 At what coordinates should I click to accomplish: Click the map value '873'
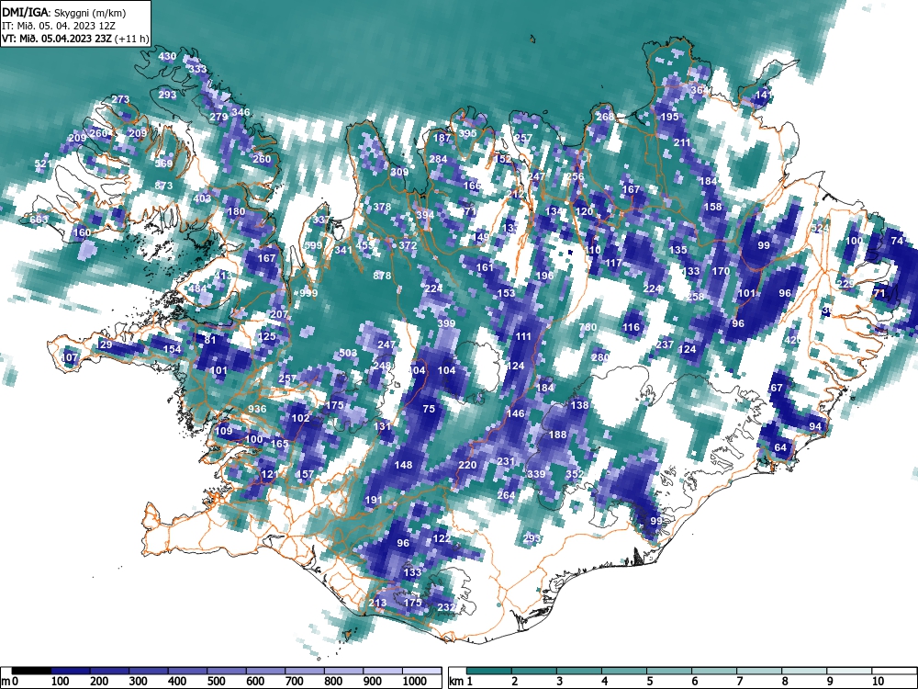[x=164, y=186]
